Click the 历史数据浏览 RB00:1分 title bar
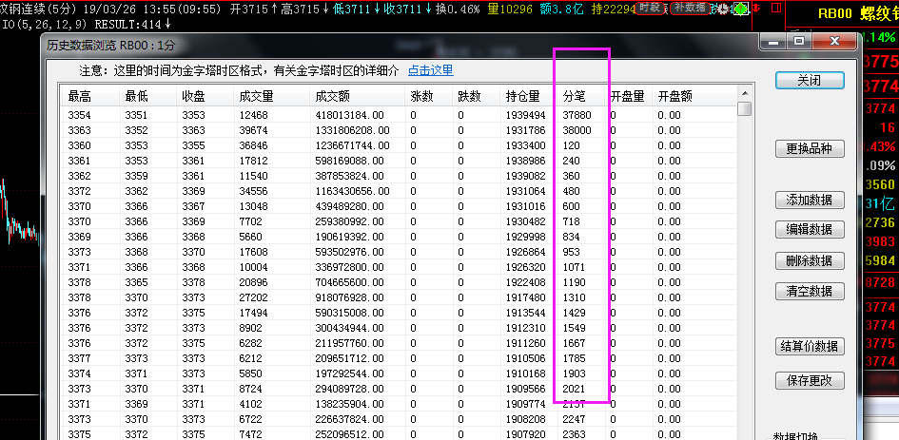 click(110, 46)
